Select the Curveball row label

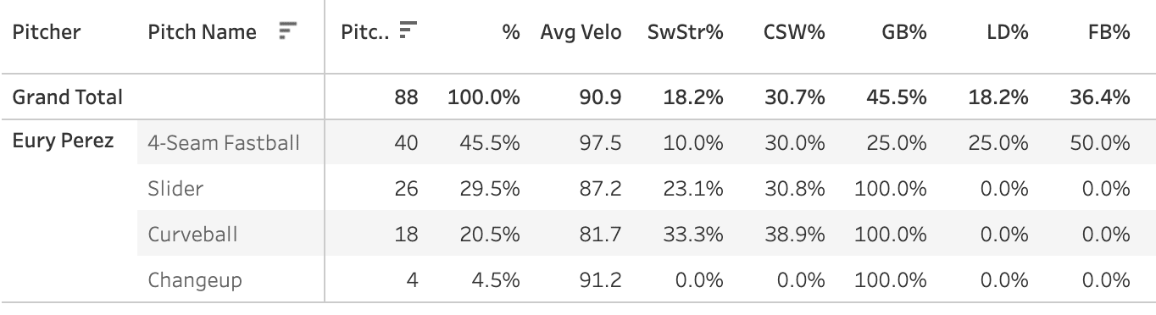tap(192, 234)
